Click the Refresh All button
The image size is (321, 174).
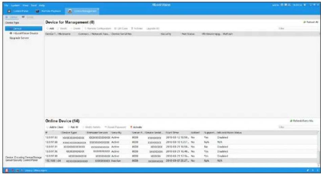pos(311,22)
